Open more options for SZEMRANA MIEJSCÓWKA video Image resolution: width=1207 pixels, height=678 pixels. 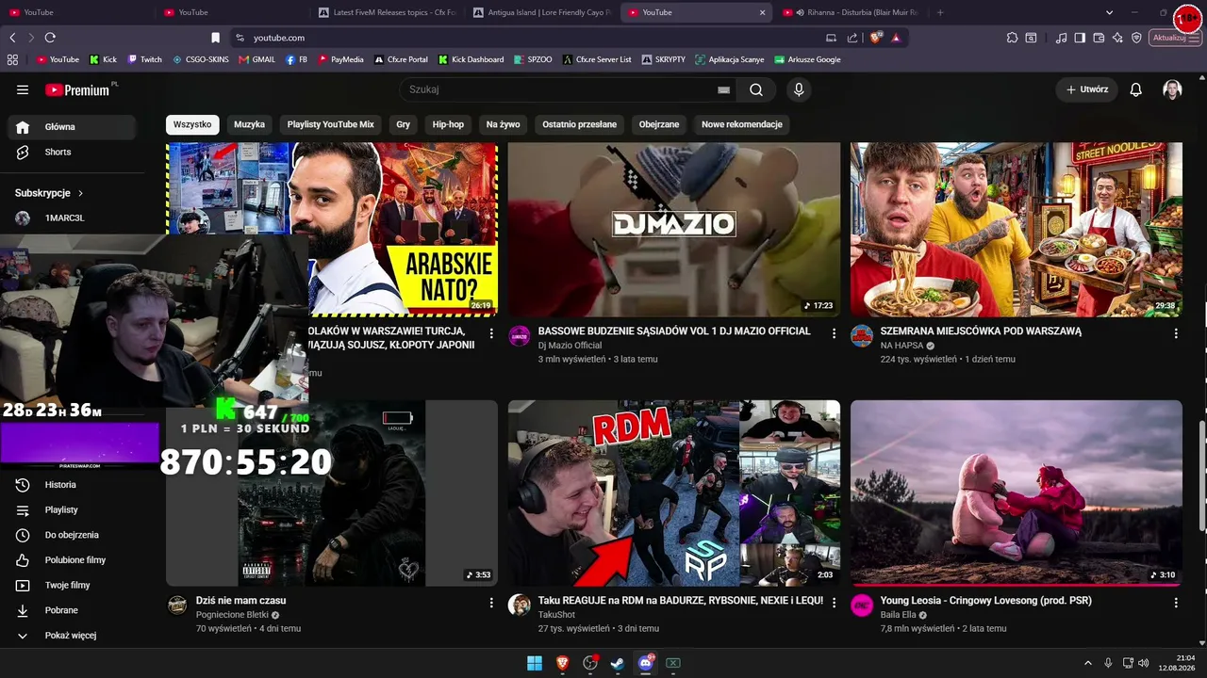coord(1176,333)
